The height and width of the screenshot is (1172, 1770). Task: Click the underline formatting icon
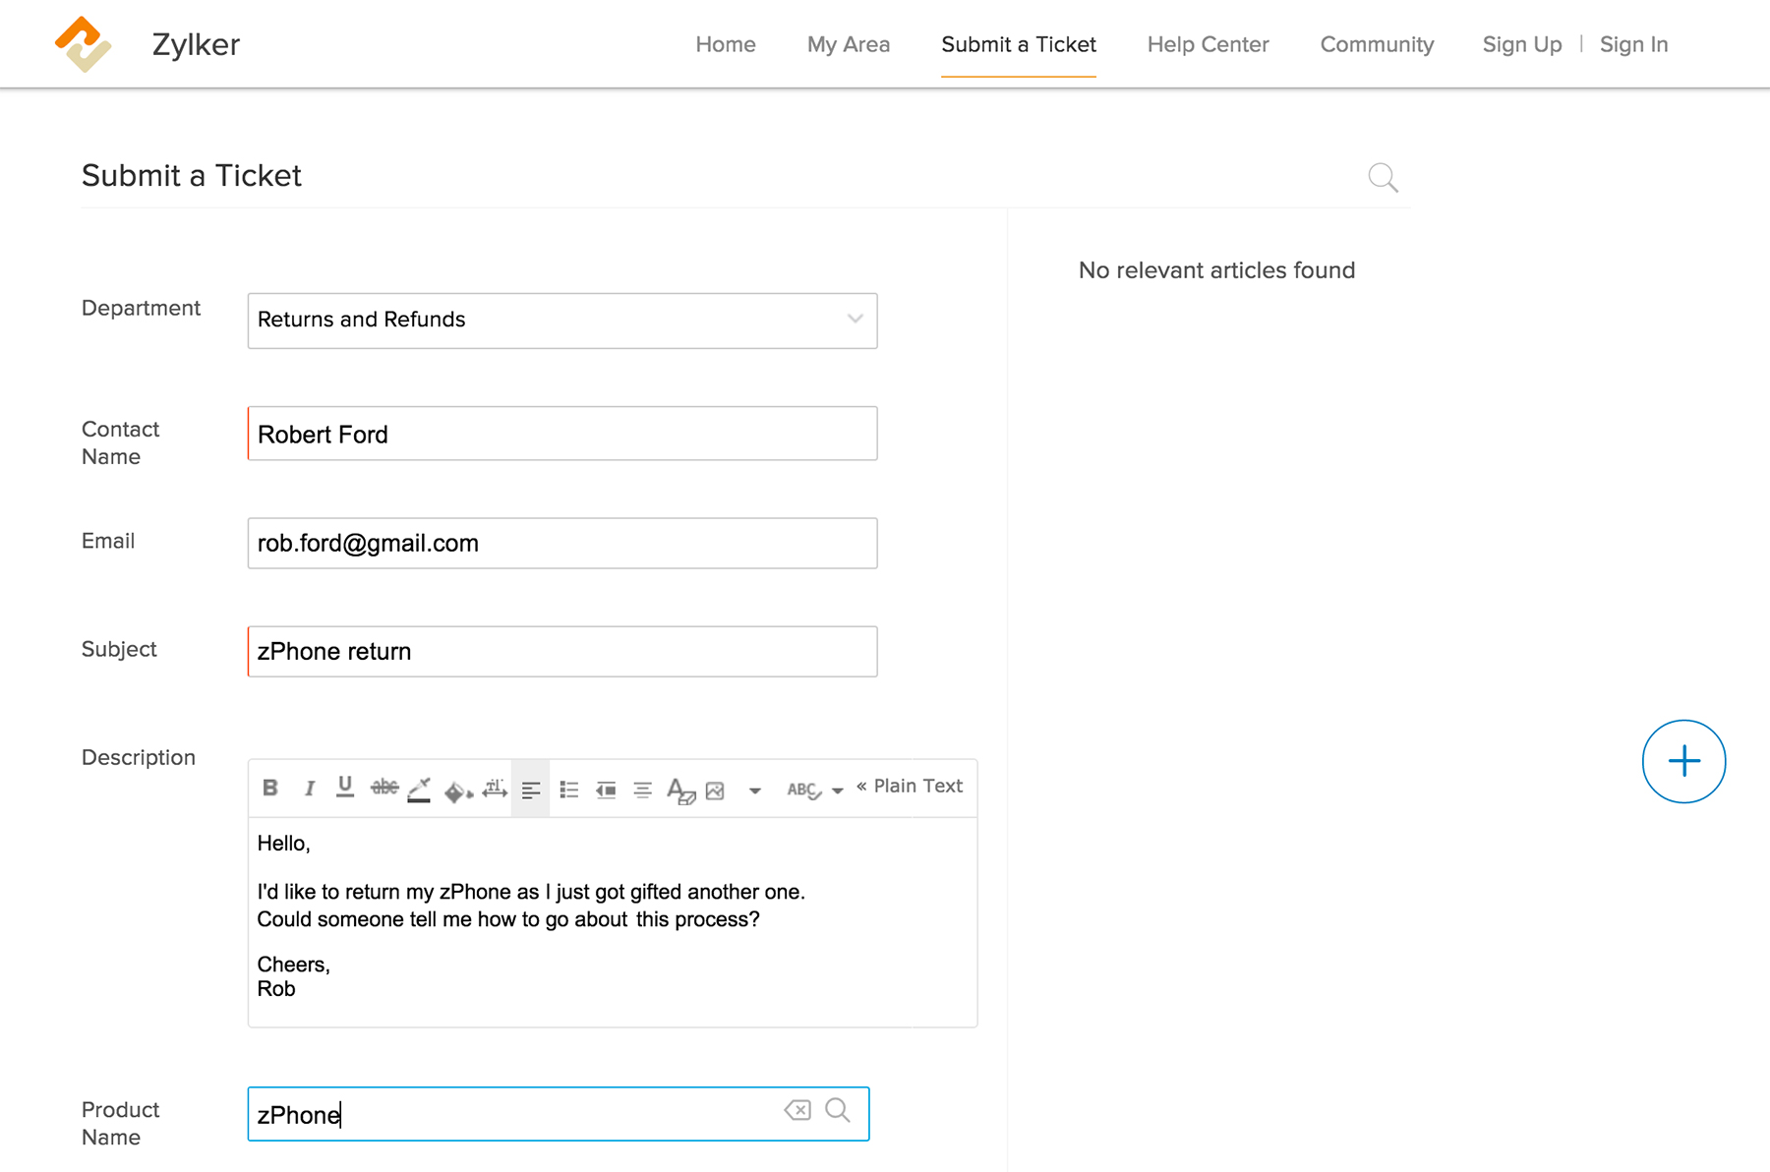(345, 788)
